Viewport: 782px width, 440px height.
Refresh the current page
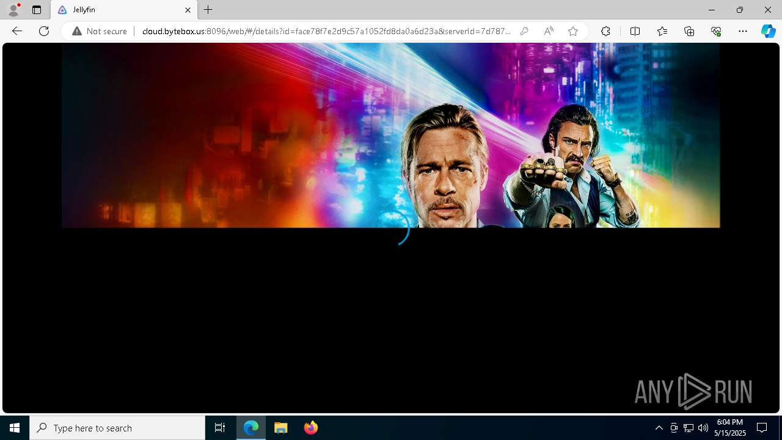click(44, 31)
